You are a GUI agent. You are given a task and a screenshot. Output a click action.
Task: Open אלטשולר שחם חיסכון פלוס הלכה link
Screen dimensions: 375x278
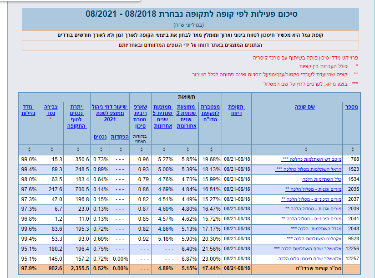click(310, 258)
